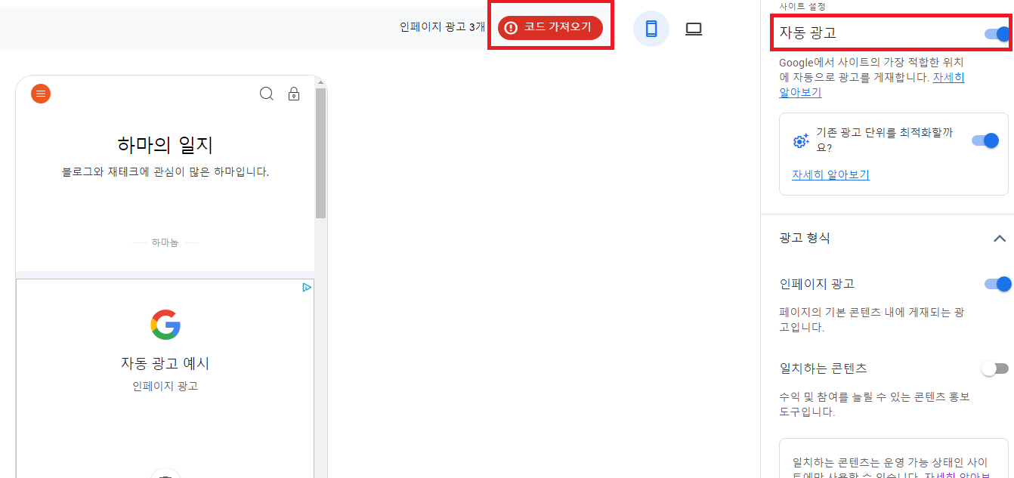Click 하마놈 divider label in preview
Screen dimensions: 1014x478
[165, 242]
